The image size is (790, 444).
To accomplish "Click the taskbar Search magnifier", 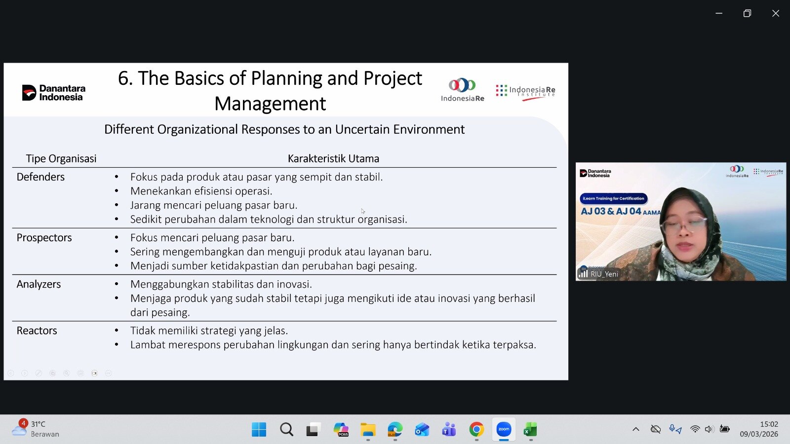I will coord(286,430).
